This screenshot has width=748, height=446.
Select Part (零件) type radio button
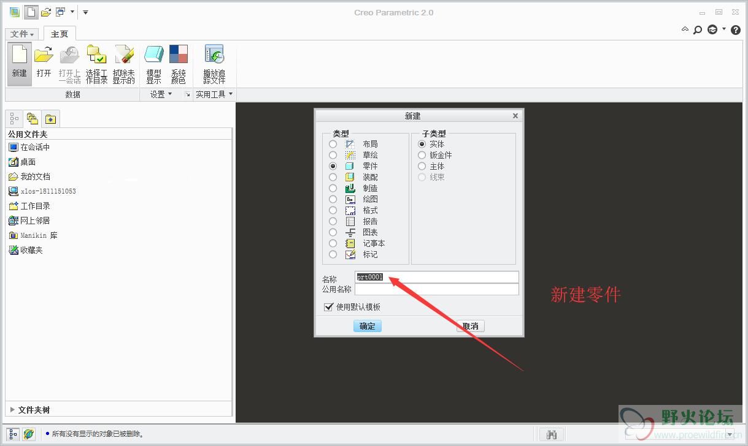point(333,166)
